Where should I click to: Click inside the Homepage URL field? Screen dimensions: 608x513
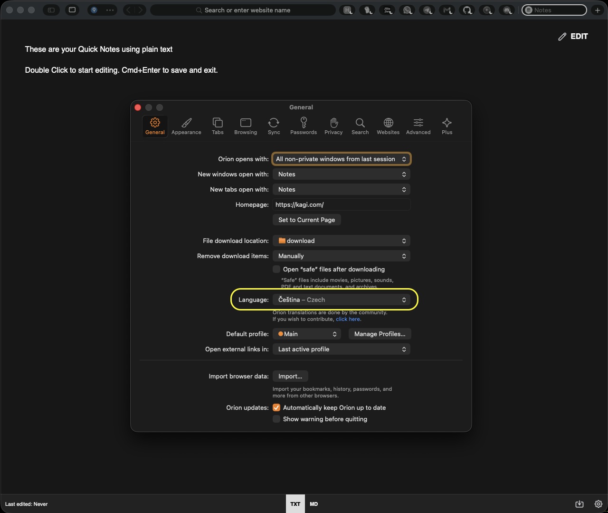click(341, 204)
